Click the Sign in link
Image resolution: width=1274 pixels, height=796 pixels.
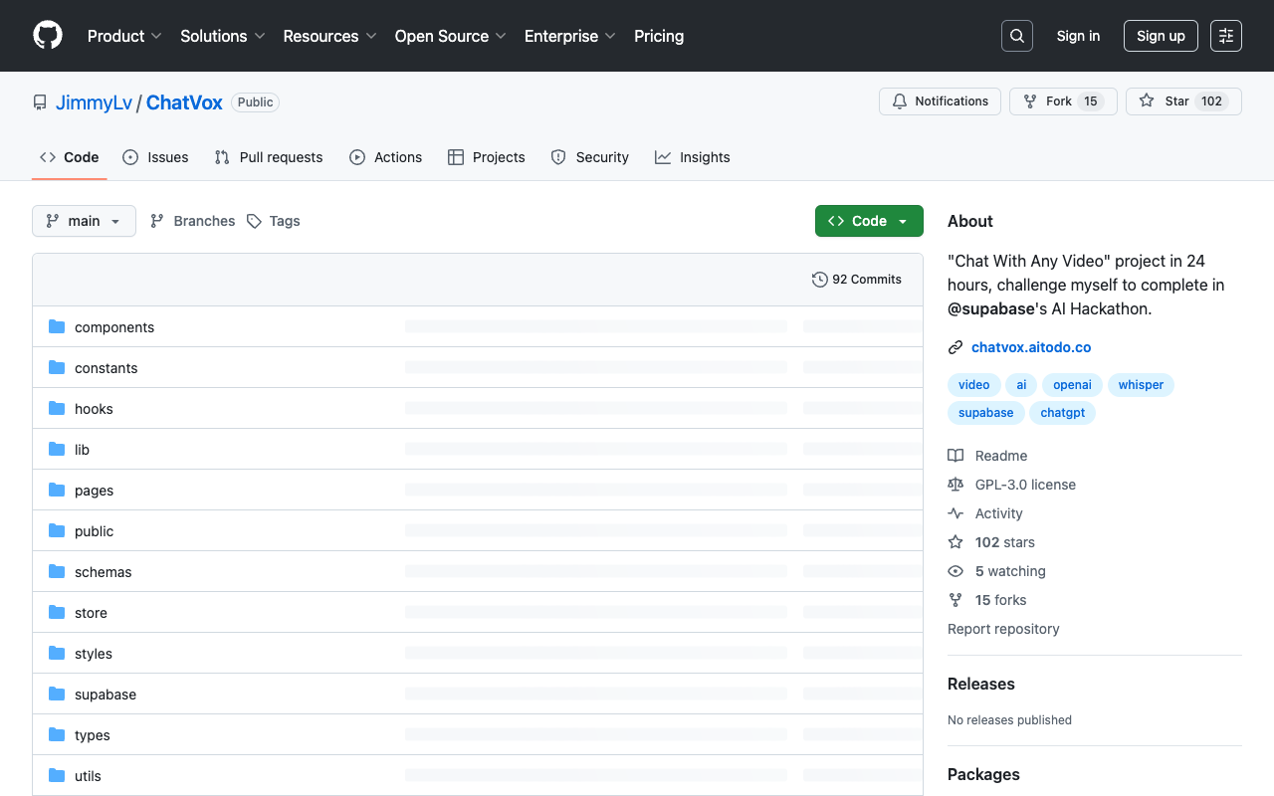pos(1078,36)
